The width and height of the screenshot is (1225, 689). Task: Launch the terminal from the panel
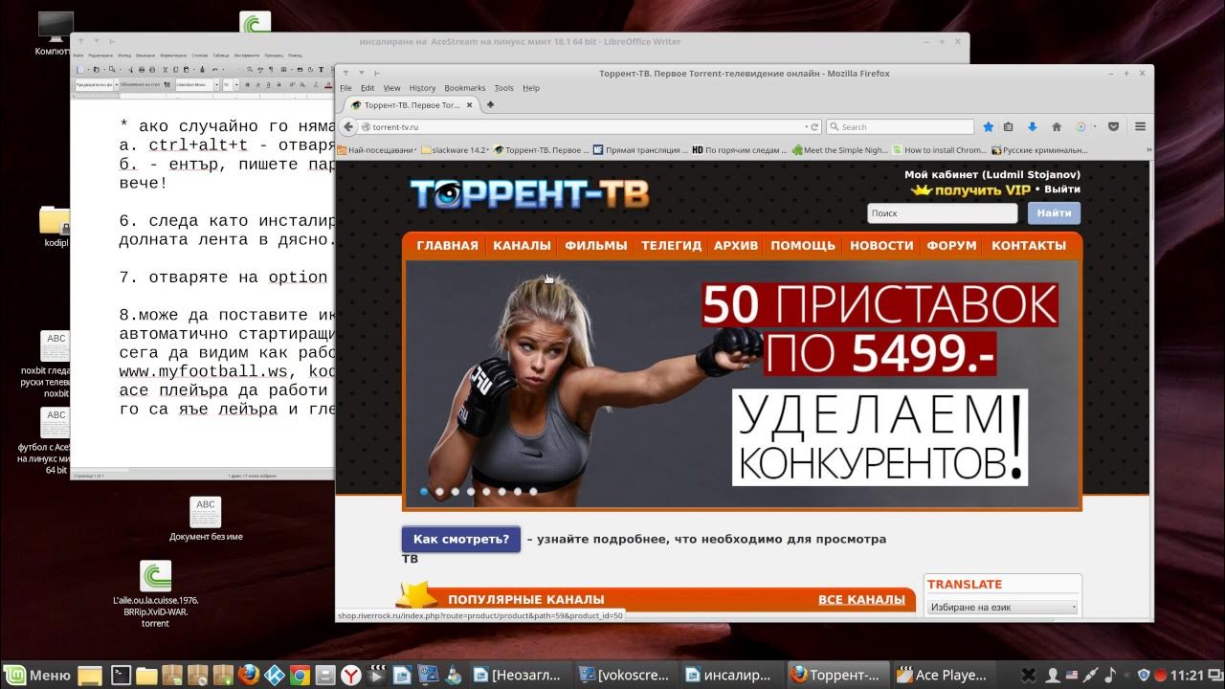121,675
